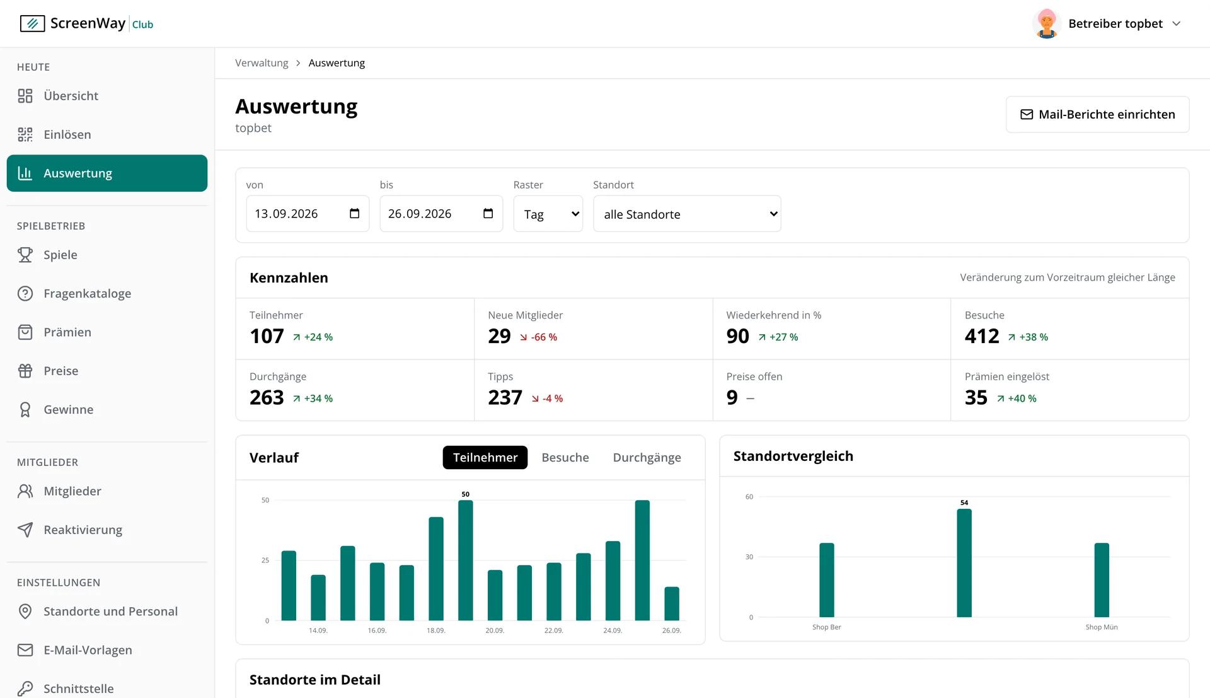Click the Übersicht grid icon
This screenshot has height=698, width=1210.
point(25,96)
